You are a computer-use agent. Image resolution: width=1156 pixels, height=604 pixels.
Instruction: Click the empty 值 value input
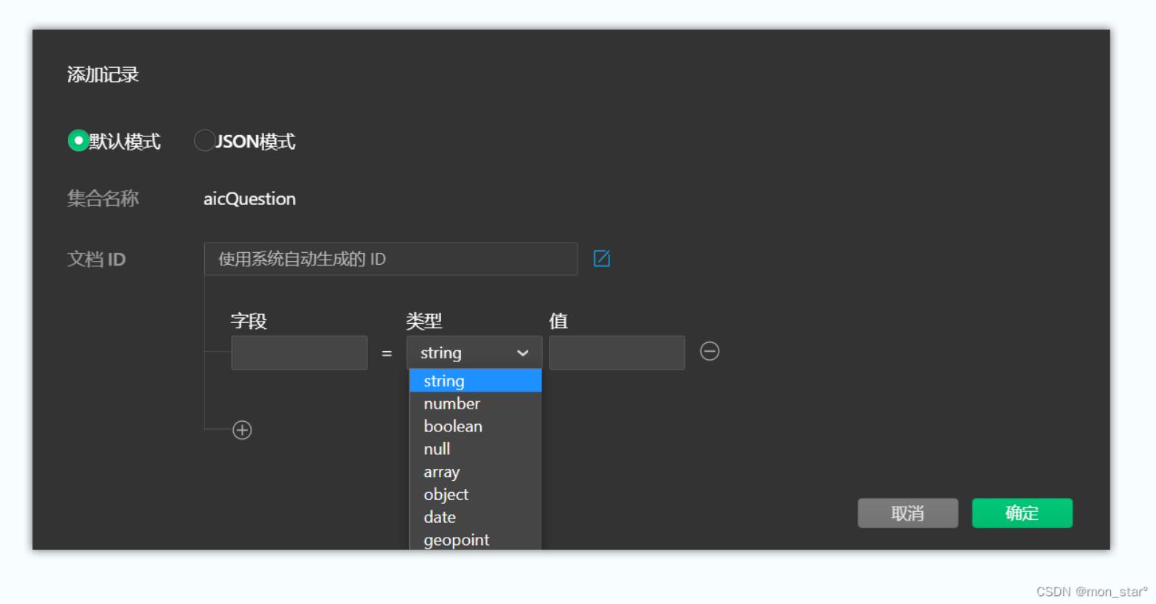617,353
